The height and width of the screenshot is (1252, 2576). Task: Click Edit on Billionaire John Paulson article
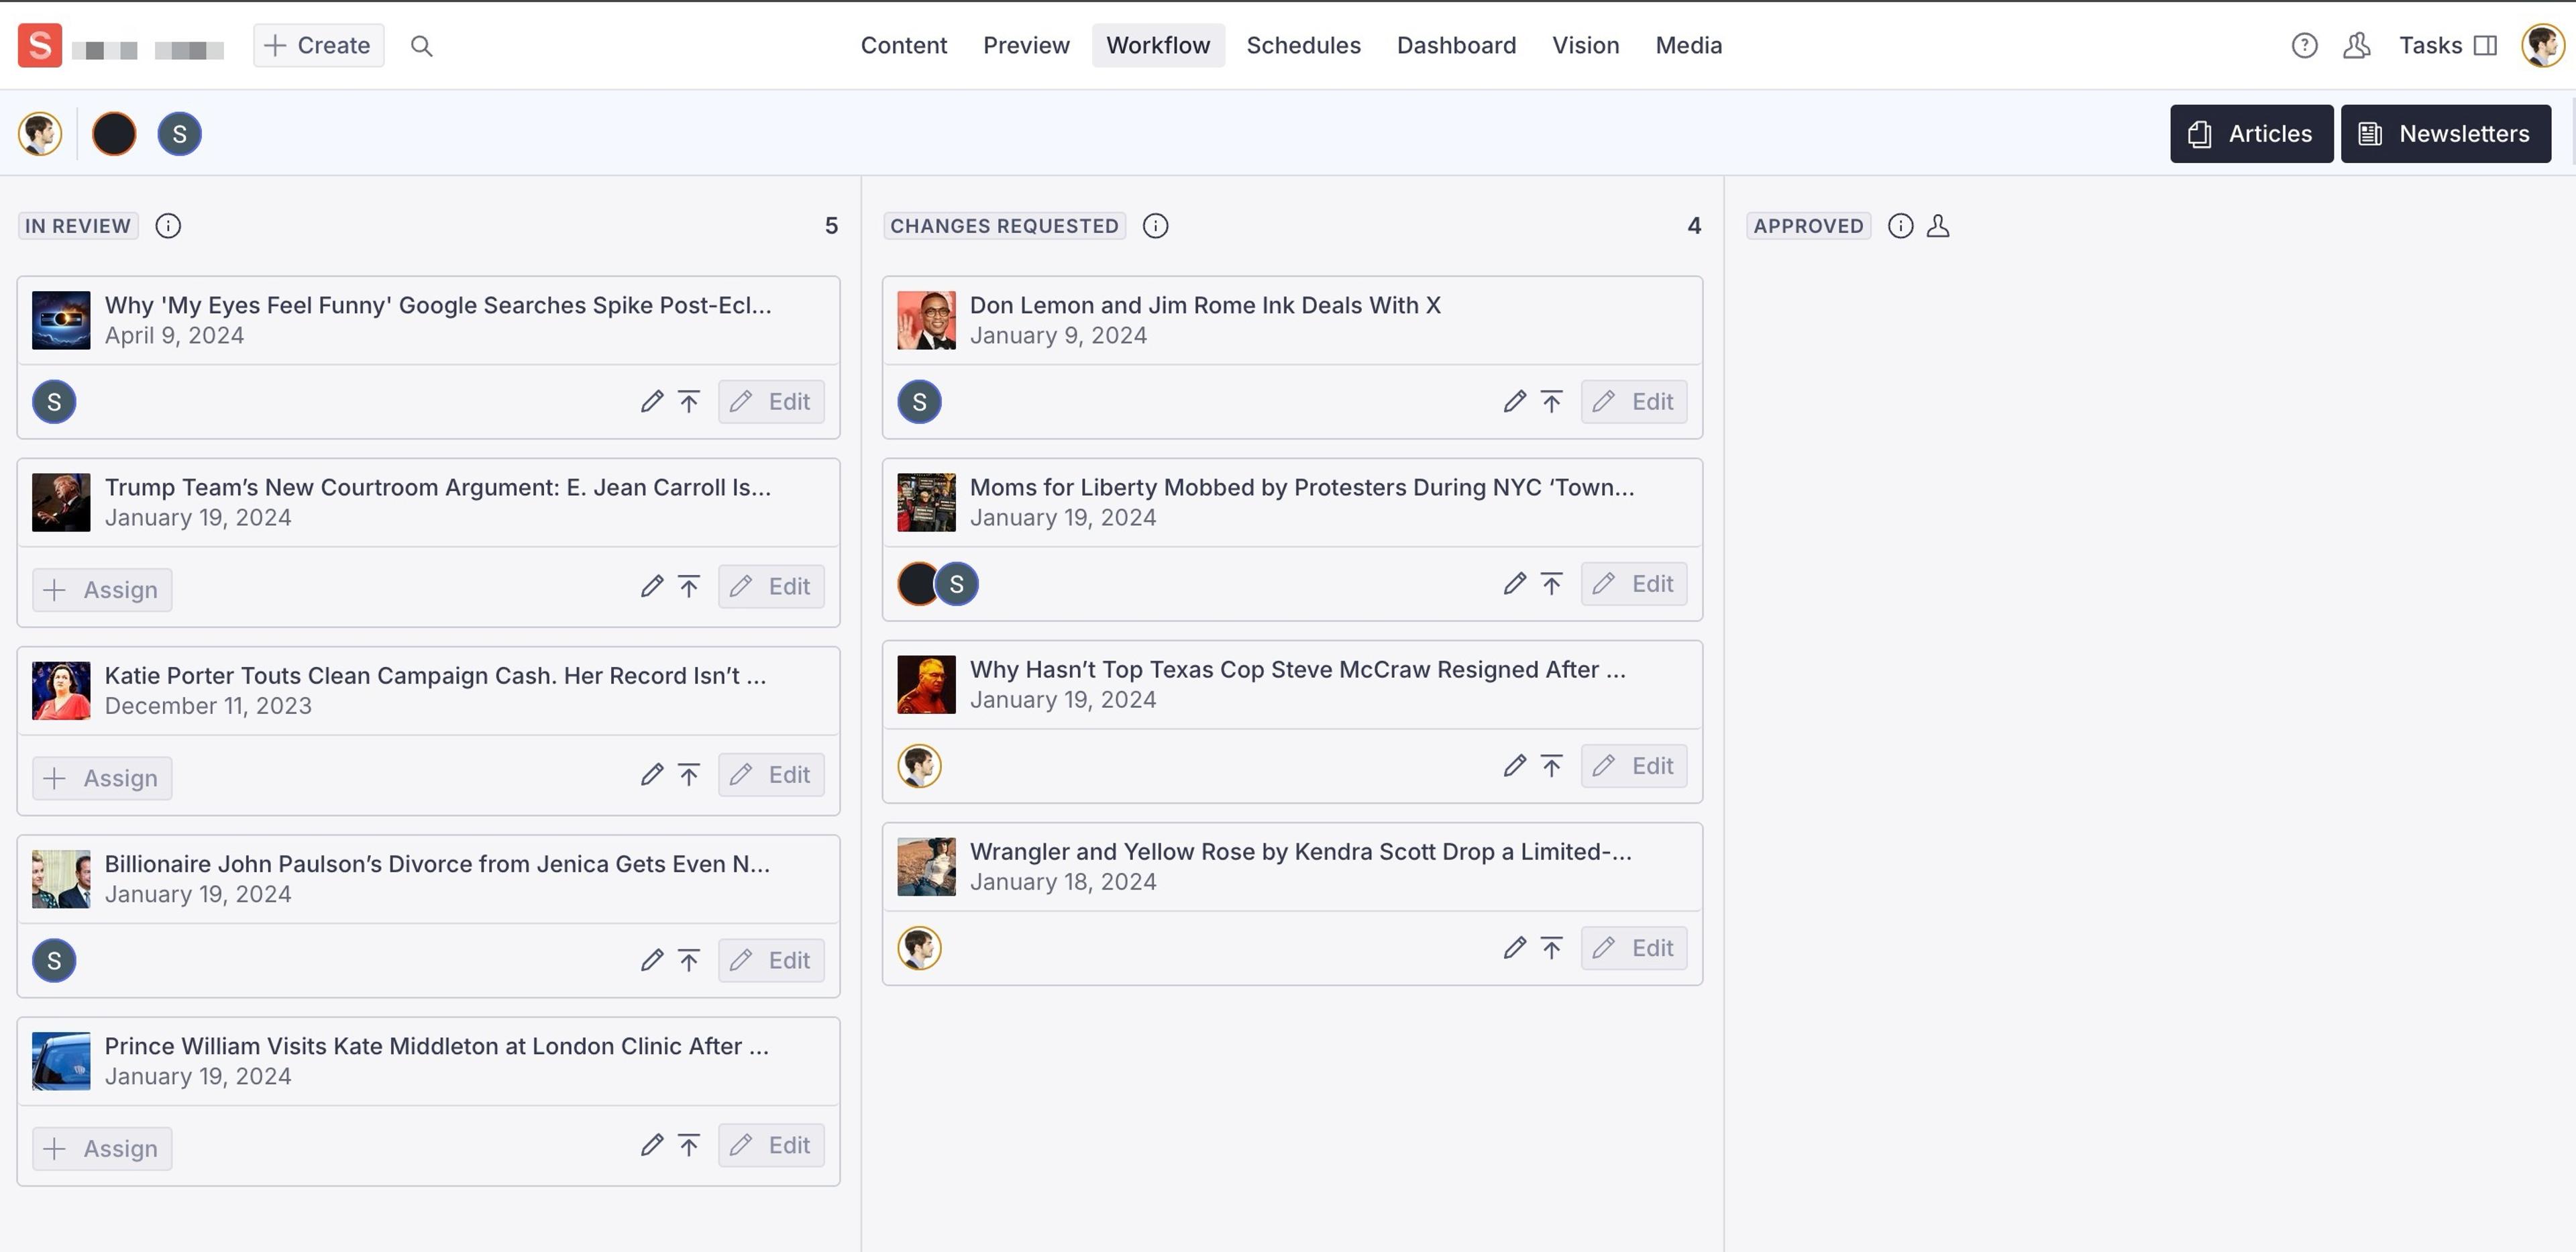pos(771,960)
